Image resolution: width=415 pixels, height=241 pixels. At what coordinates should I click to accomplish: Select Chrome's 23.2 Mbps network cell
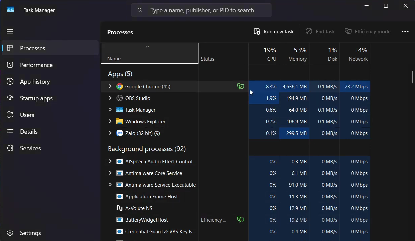(x=355, y=87)
